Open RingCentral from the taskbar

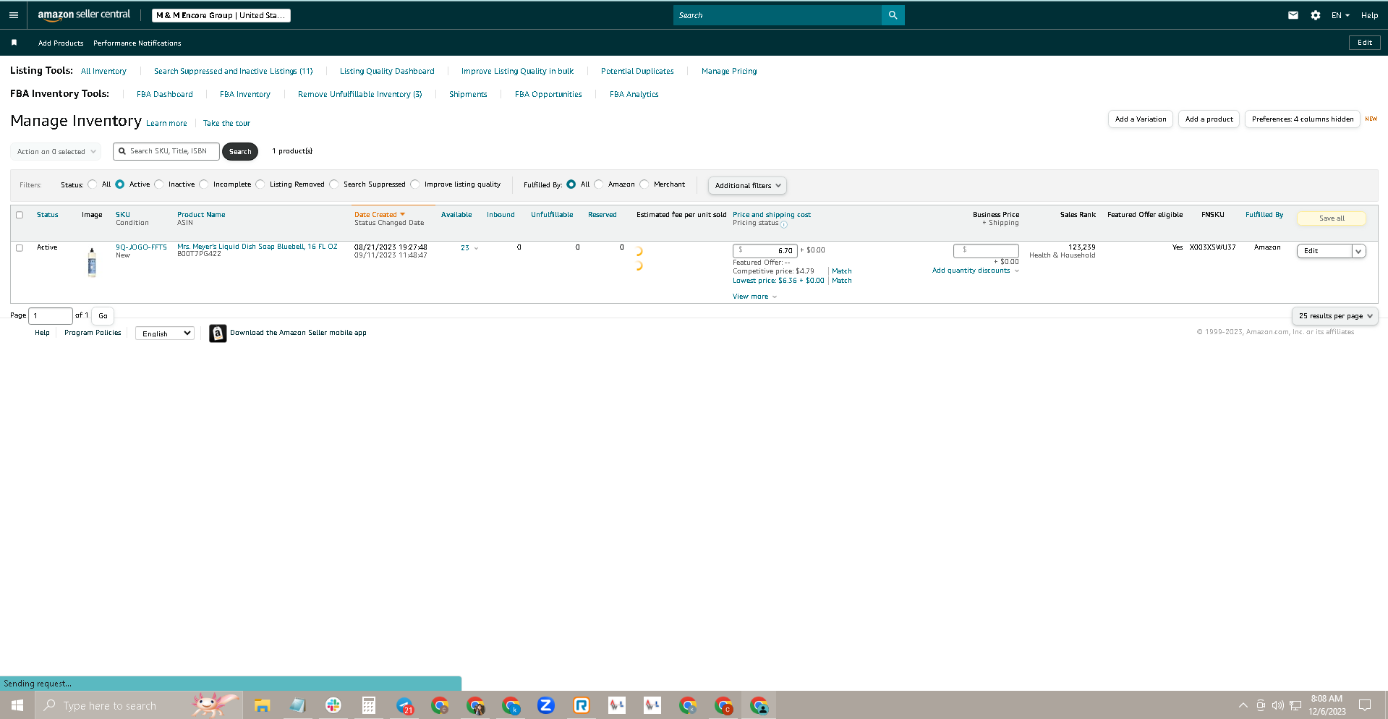coord(582,705)
